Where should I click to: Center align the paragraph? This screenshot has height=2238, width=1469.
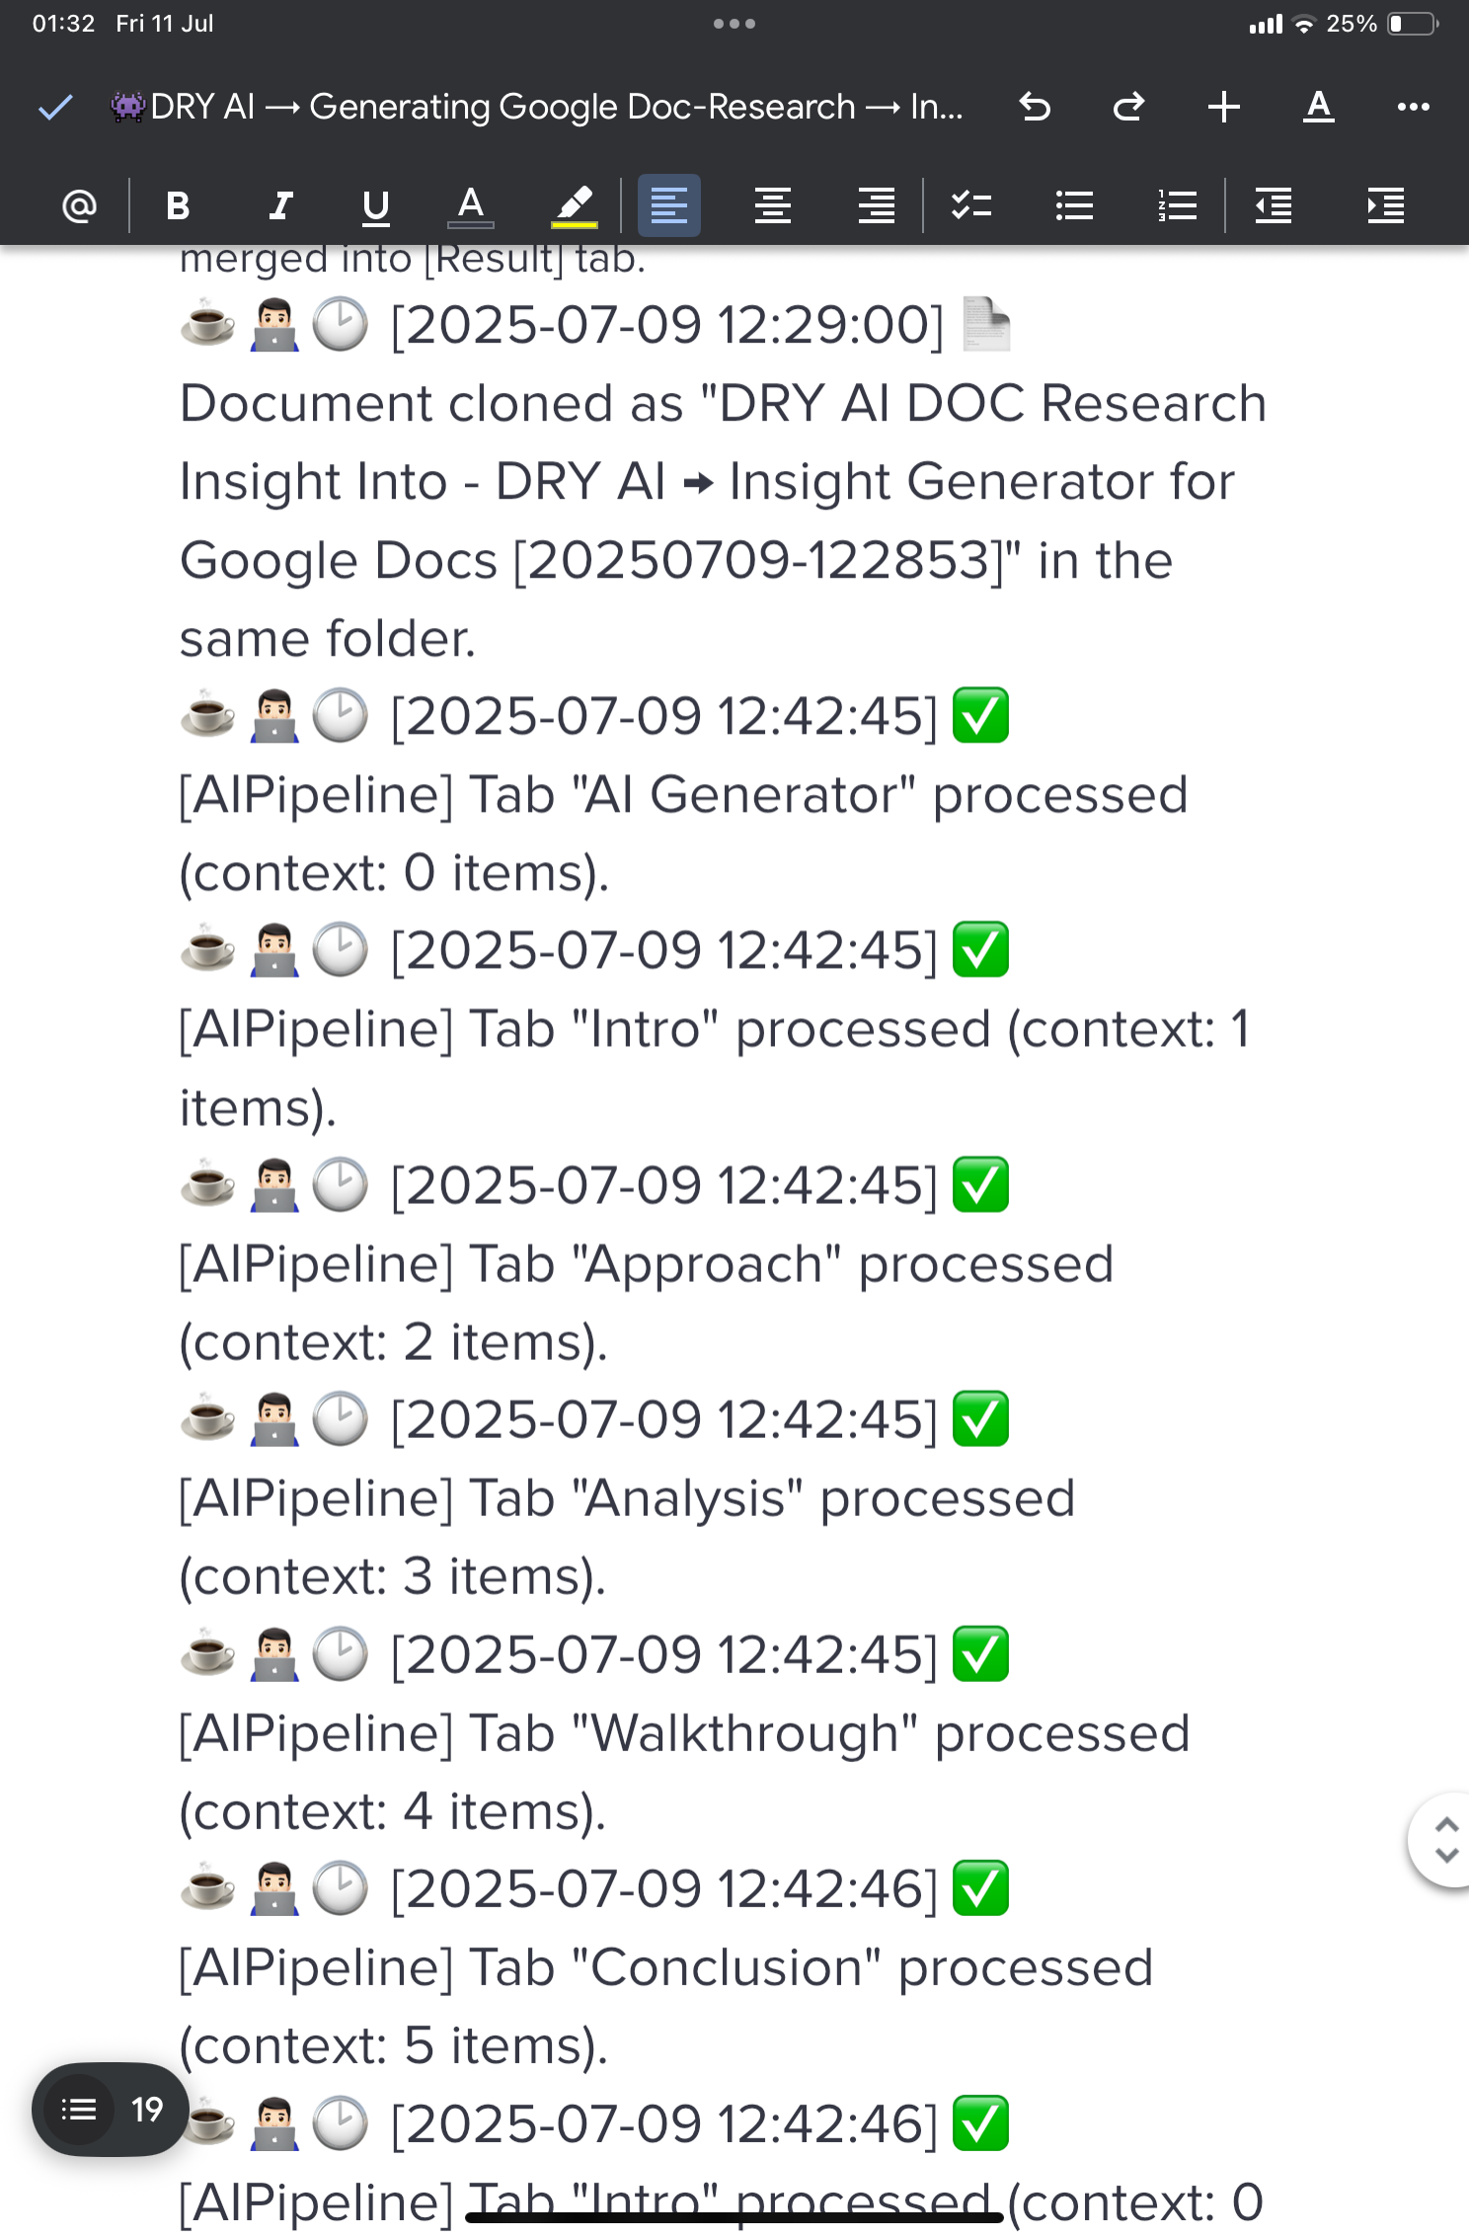click(x=773, y=205)
